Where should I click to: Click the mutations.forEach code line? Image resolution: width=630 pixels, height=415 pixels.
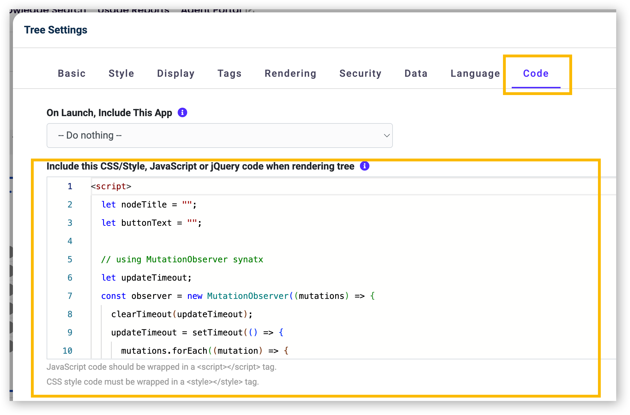tap(205, 351)
